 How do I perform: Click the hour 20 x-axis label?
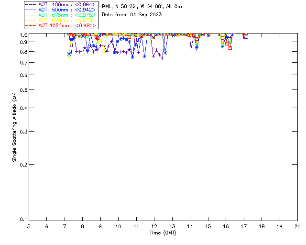pos(297,227)
